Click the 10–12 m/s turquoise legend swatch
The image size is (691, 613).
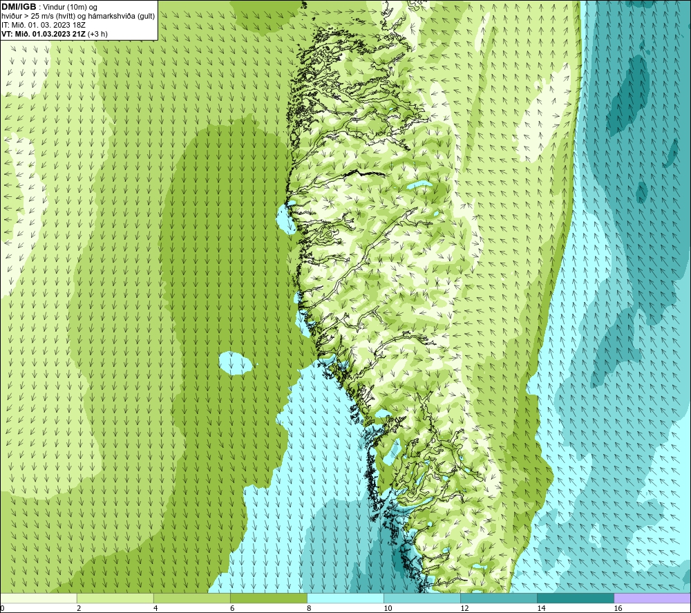pyautogui.click(x=422, y=598)
